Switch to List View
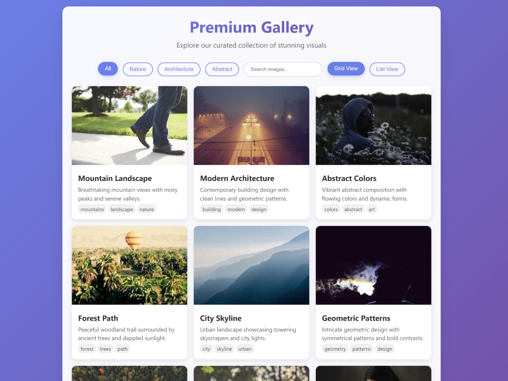508x381 pixels. [387, 69]
